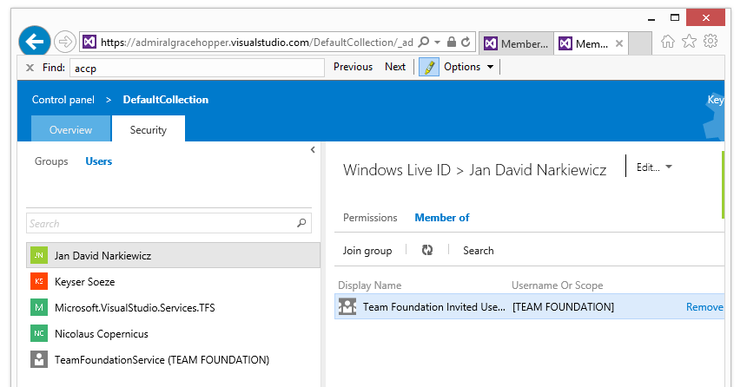The width and height of the screenshot is (747, 387).
Task: Click the JN avatar icon
Action: [38, 255]
